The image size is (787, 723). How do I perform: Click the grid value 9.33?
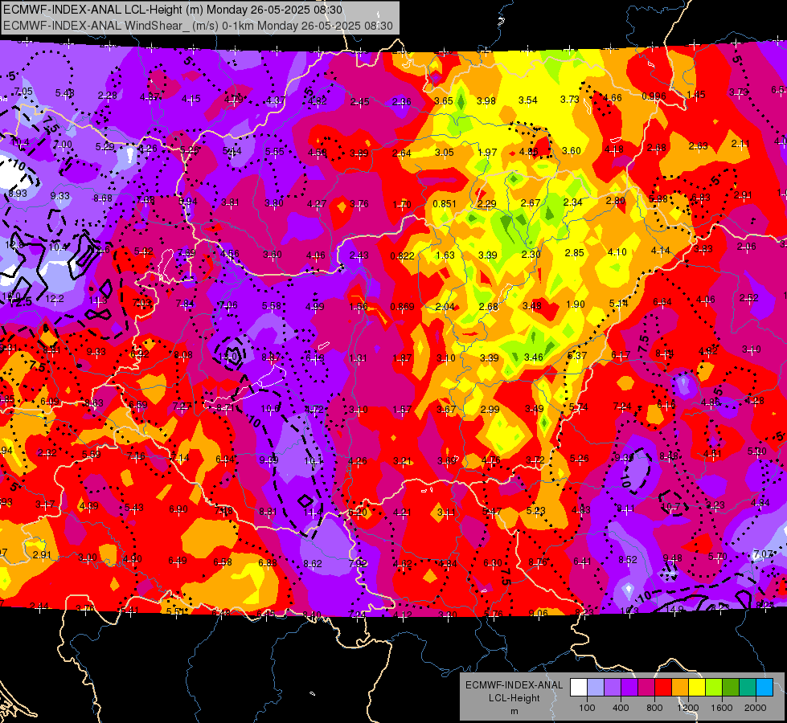(60, 196)
